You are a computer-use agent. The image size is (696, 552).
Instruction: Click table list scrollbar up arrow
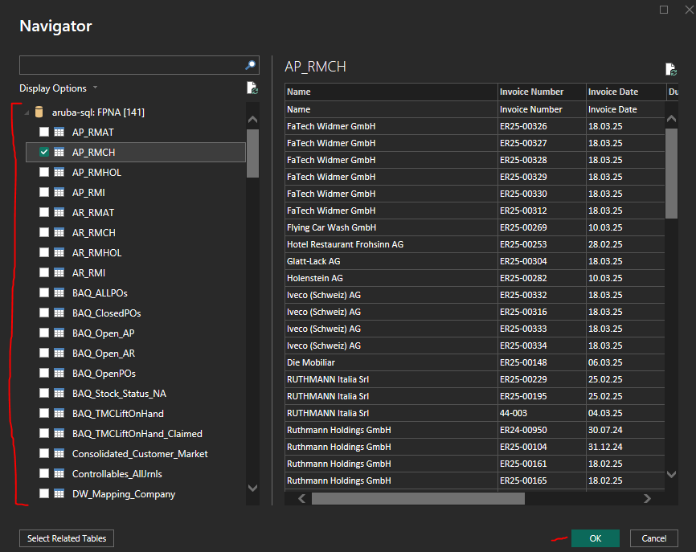click(252, 119)
